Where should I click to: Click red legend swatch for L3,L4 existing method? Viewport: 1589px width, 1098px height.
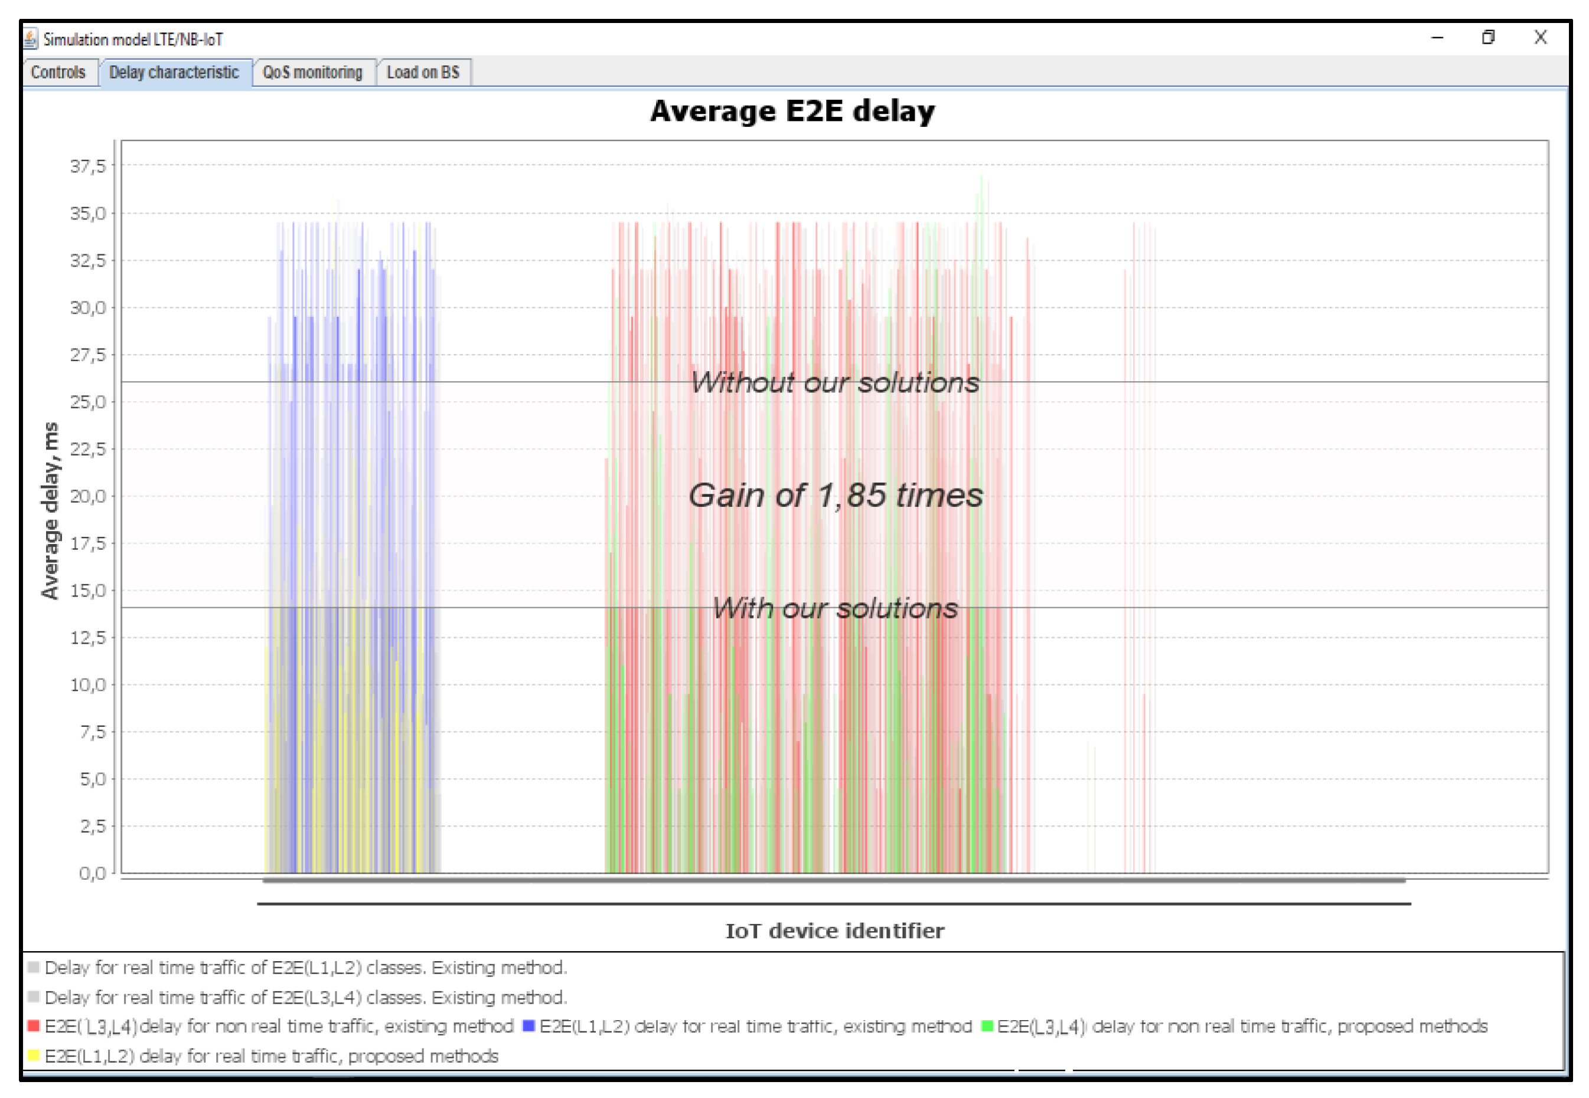click(x=33, y=1027)
